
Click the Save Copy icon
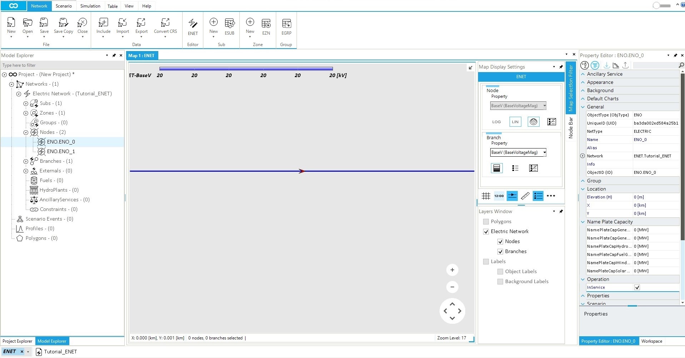[63, 23]
